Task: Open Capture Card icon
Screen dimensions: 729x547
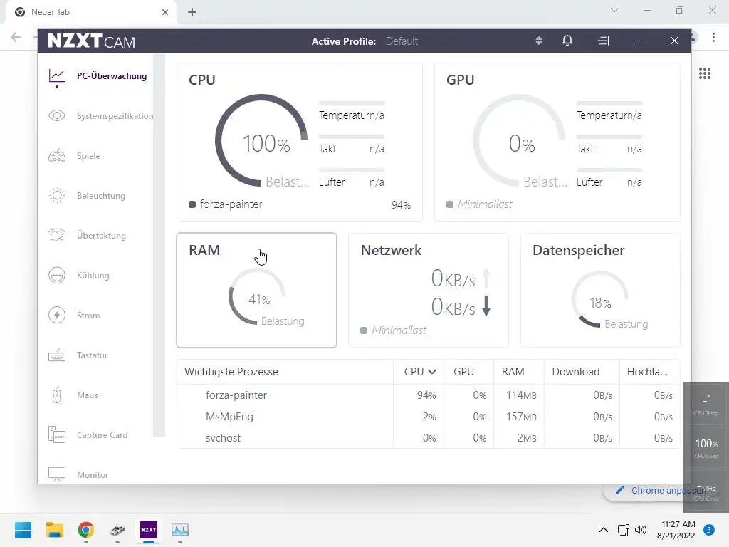Action: pyautogui.click(x=57, y=434)
